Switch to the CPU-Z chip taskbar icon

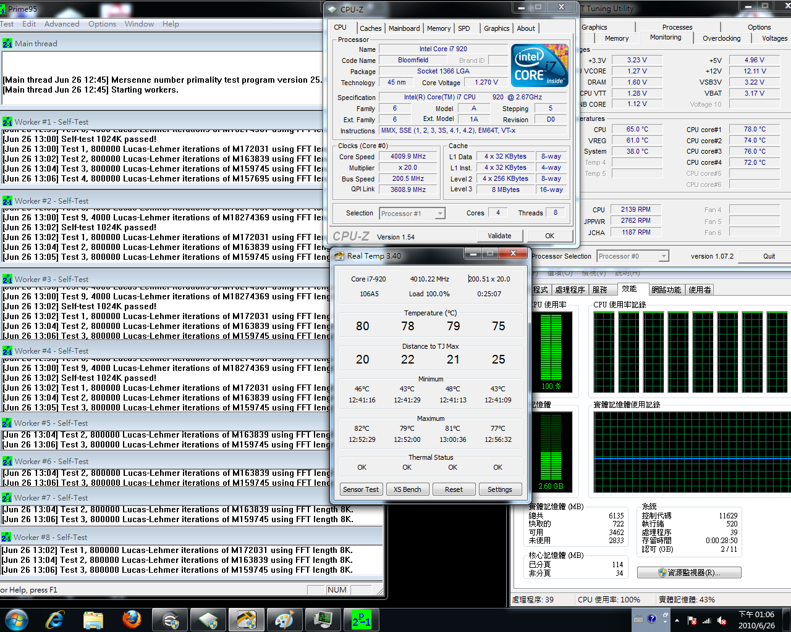tap(208, 620)
